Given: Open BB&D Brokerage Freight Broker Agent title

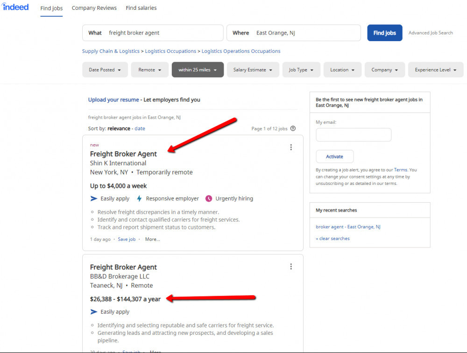Looking at the screenshot, I should (x=123, y=267).
